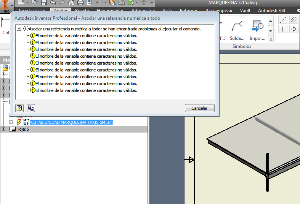Select the Centerline tool icon
The height and width of the screenshot is (204, 300).
click(283, 20)
